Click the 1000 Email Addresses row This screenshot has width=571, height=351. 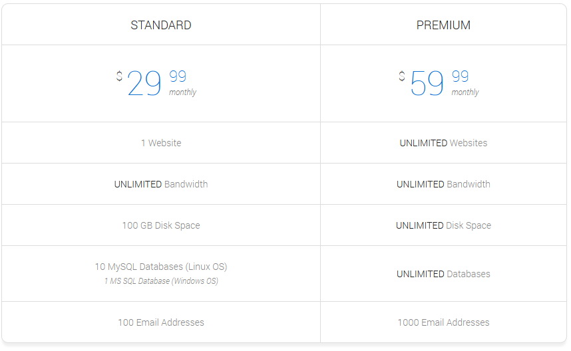point(443,322)
